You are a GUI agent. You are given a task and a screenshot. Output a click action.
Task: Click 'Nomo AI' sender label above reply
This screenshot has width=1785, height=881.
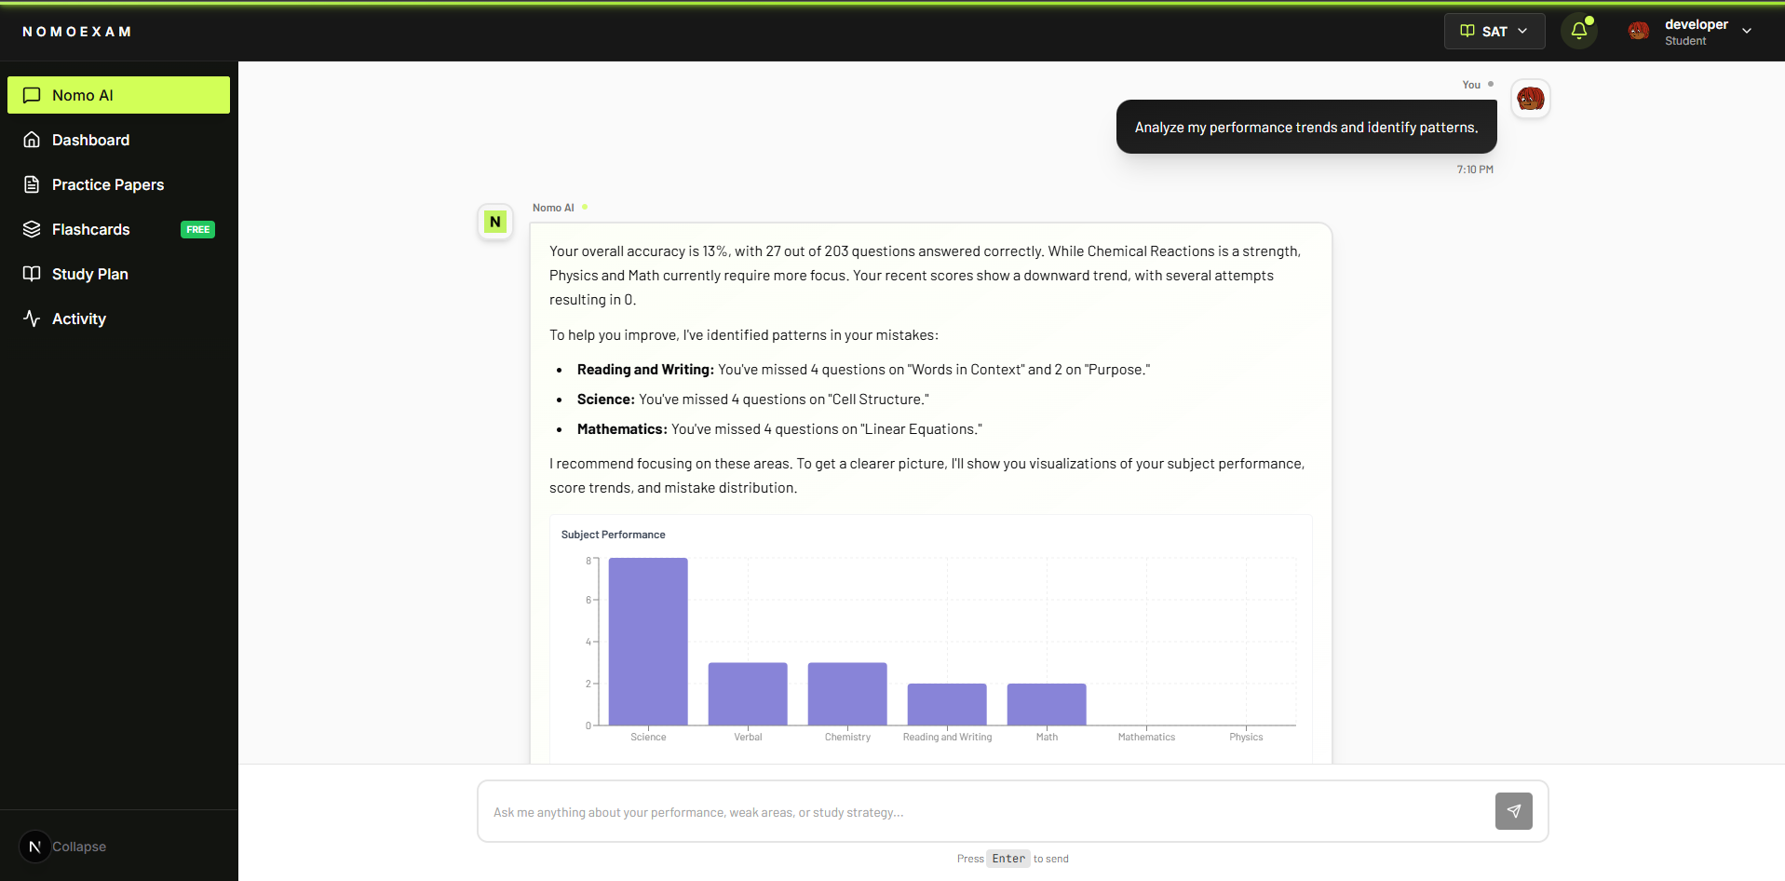[x=553, y=208]
